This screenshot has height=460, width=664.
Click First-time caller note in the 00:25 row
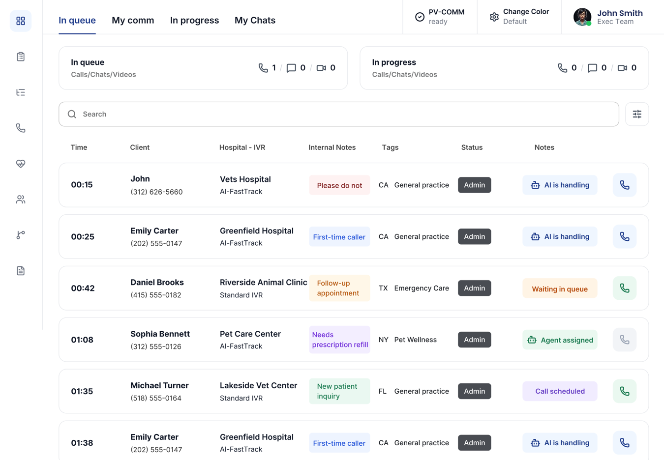click(x=339, y=237)
